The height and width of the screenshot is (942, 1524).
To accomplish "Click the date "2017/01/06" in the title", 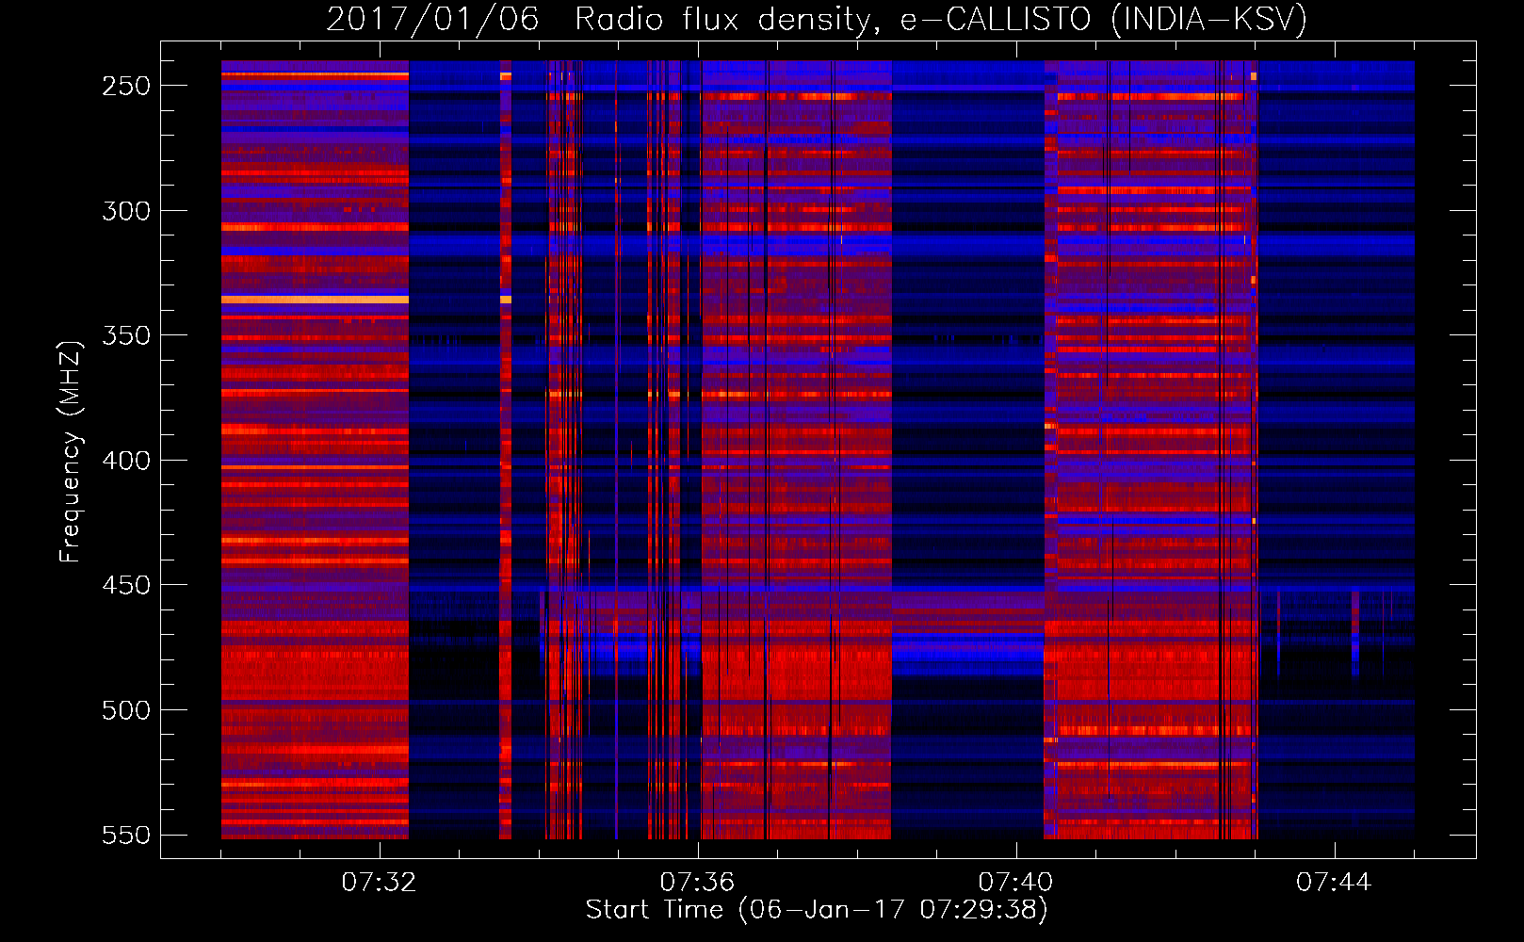I will pyautogui.click(x=433, y=19).
